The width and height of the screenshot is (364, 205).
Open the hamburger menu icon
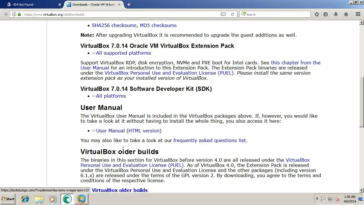358,14
